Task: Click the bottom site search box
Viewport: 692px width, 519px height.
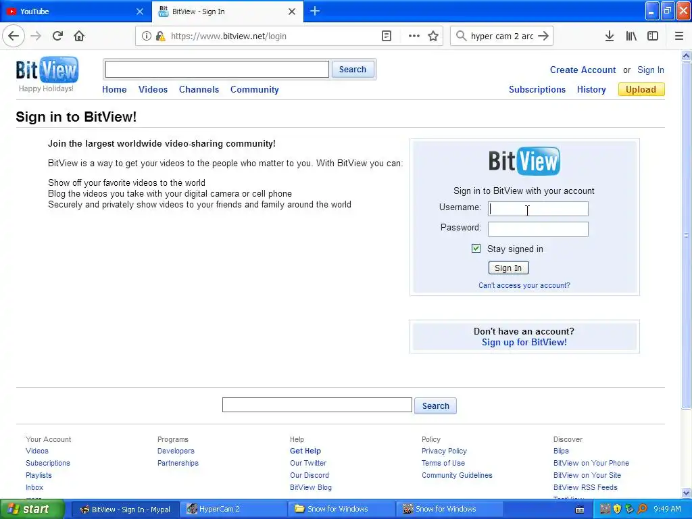Action: (x=317, y=405)
